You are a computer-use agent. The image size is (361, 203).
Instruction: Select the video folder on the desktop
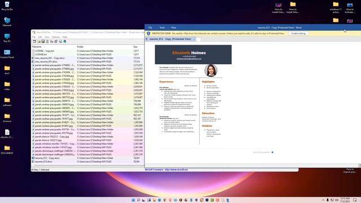click(7, 86)
